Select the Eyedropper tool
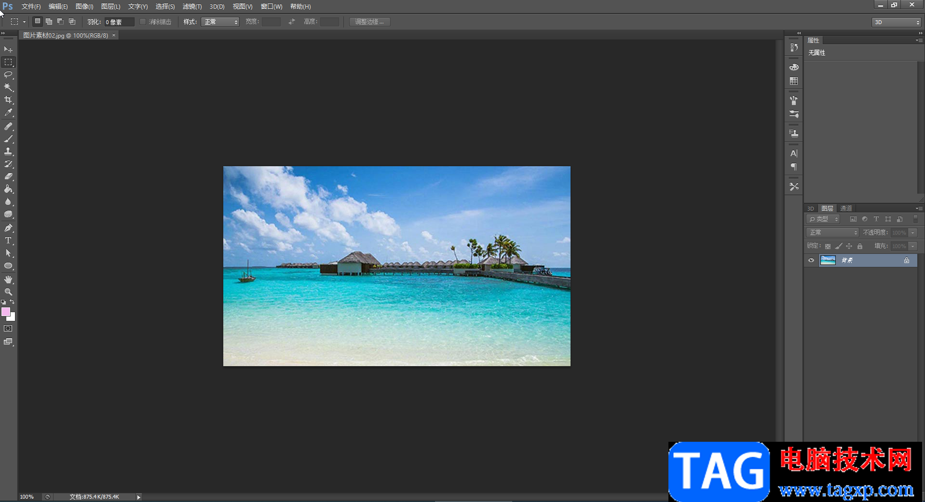The height and width of the screenshot is (502, 925). [8, 113]
